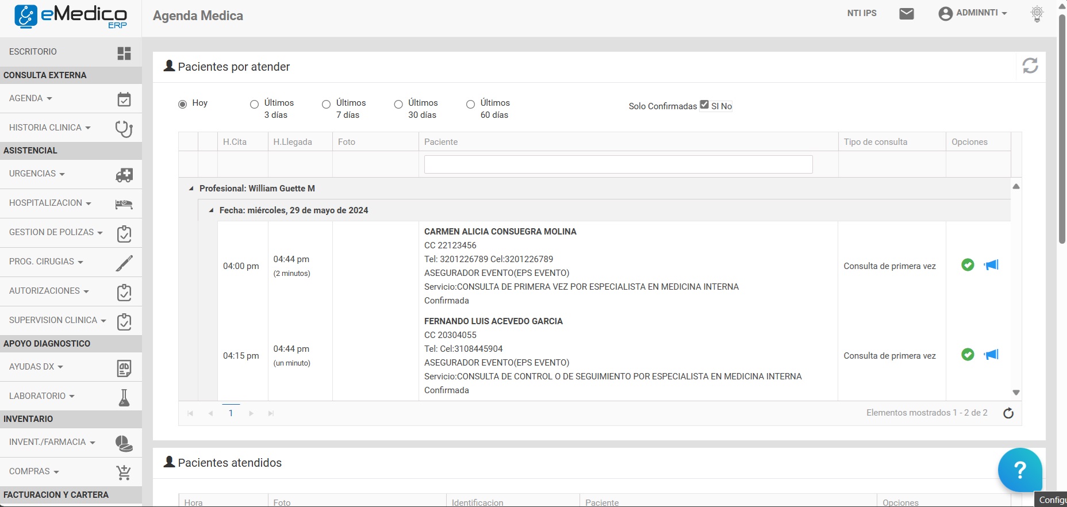Select the Hoy radio button

pyautogui.click(x=183, y=104)
